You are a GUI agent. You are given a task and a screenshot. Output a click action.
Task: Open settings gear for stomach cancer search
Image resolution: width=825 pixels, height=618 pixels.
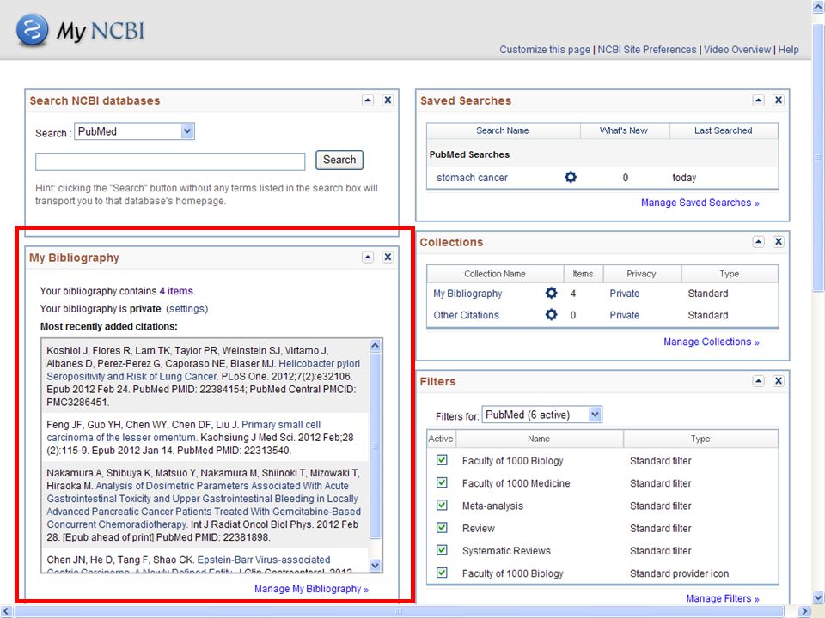(x=571, y=177)
